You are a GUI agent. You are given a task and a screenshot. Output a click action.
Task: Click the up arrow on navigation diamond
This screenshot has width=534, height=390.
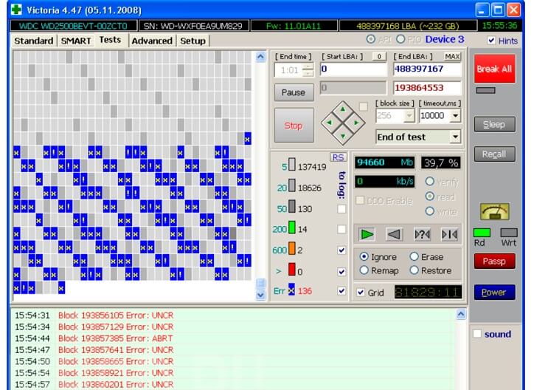pyautogui.click(x=343, y=109)
